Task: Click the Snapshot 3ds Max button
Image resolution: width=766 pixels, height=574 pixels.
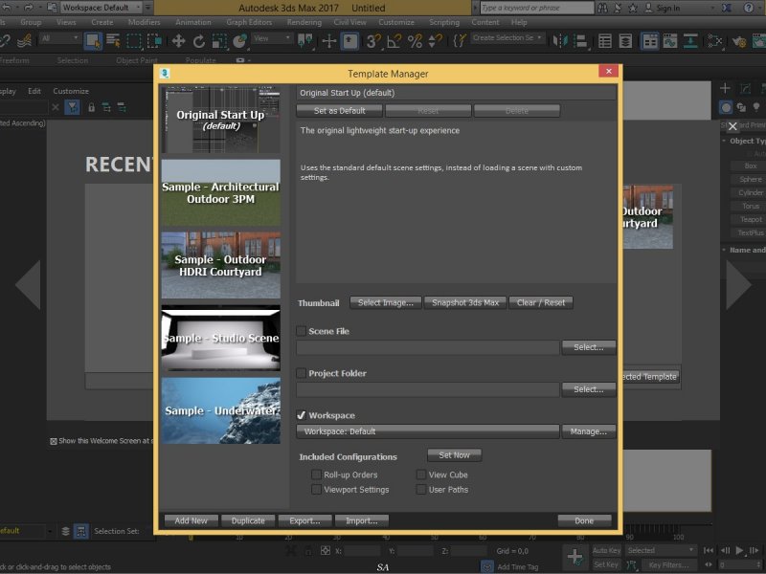Action: click(465, 302)
